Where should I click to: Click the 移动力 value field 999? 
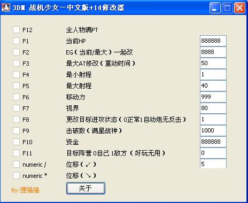click(213, 97)
